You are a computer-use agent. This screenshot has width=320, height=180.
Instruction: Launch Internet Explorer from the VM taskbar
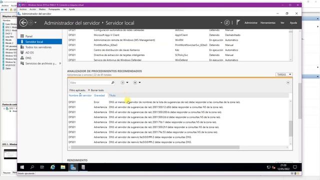tap(52, 167)
